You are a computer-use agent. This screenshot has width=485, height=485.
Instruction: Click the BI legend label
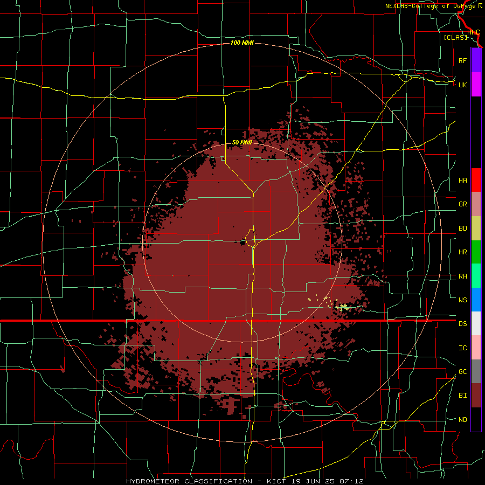pos(462,396)
